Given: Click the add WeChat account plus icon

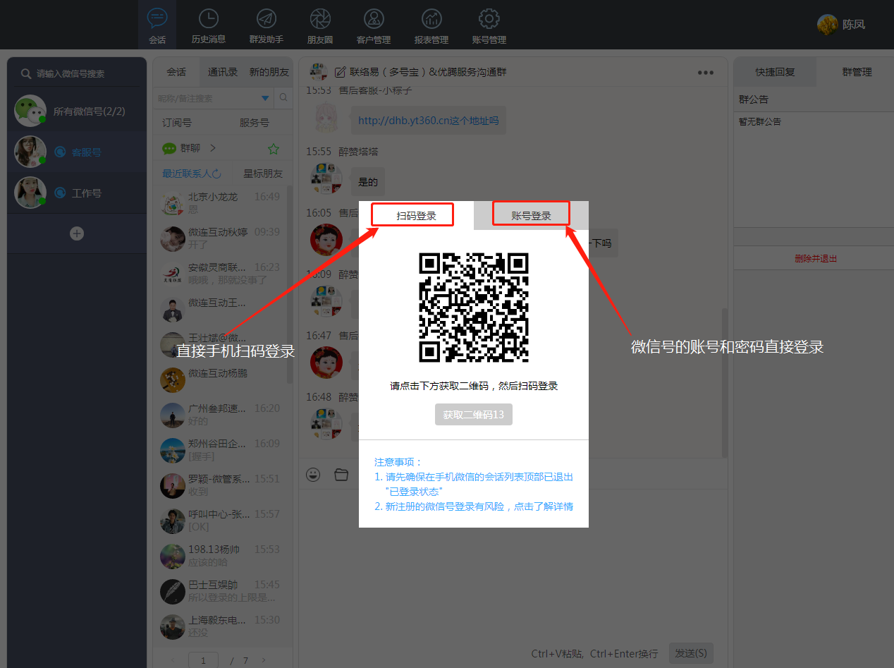Looking at the screenshot, I should [77, 233].
